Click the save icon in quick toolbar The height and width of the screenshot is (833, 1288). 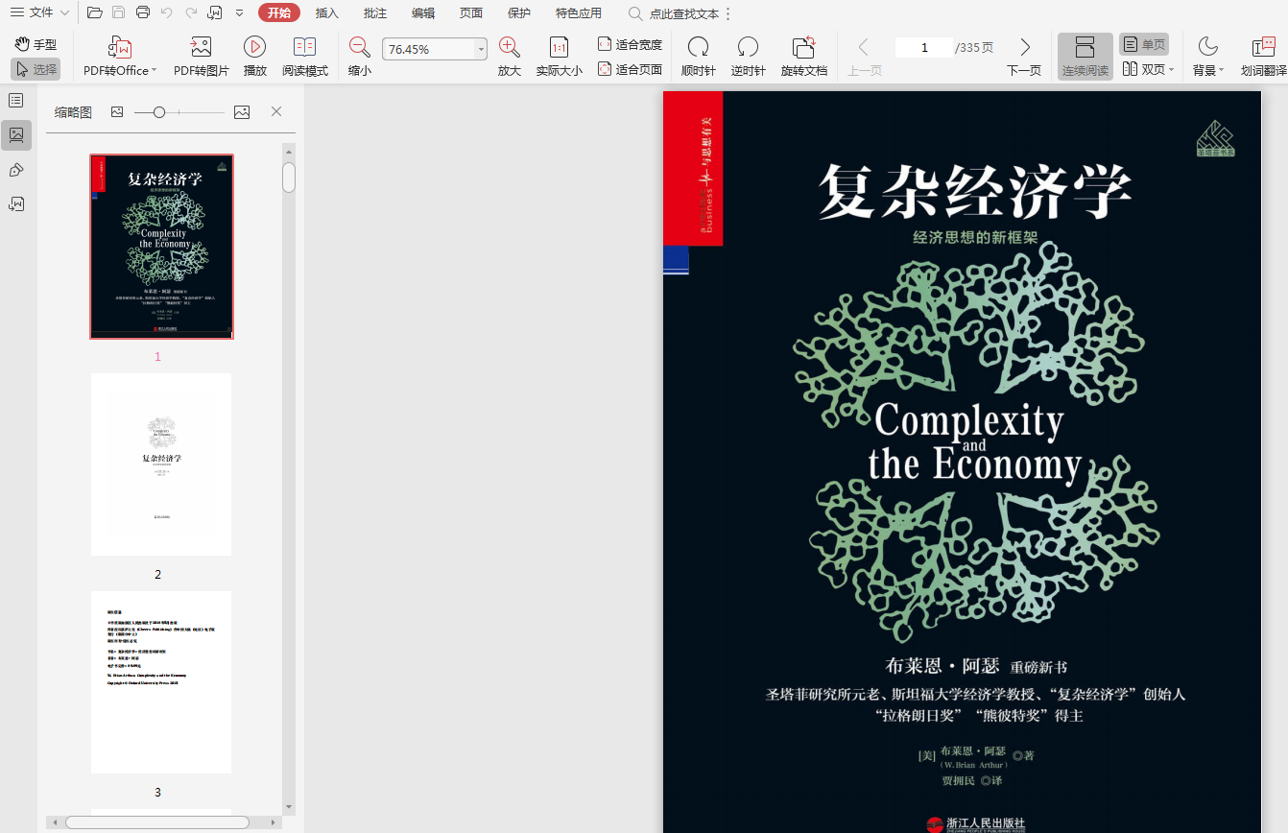pos(118,12)
